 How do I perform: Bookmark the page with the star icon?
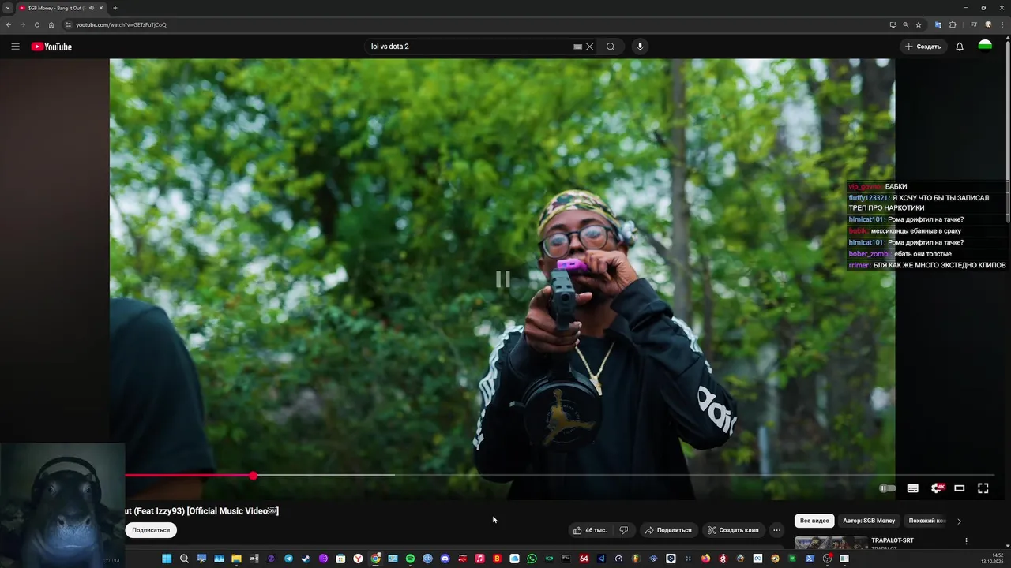(x=919, y=24)
